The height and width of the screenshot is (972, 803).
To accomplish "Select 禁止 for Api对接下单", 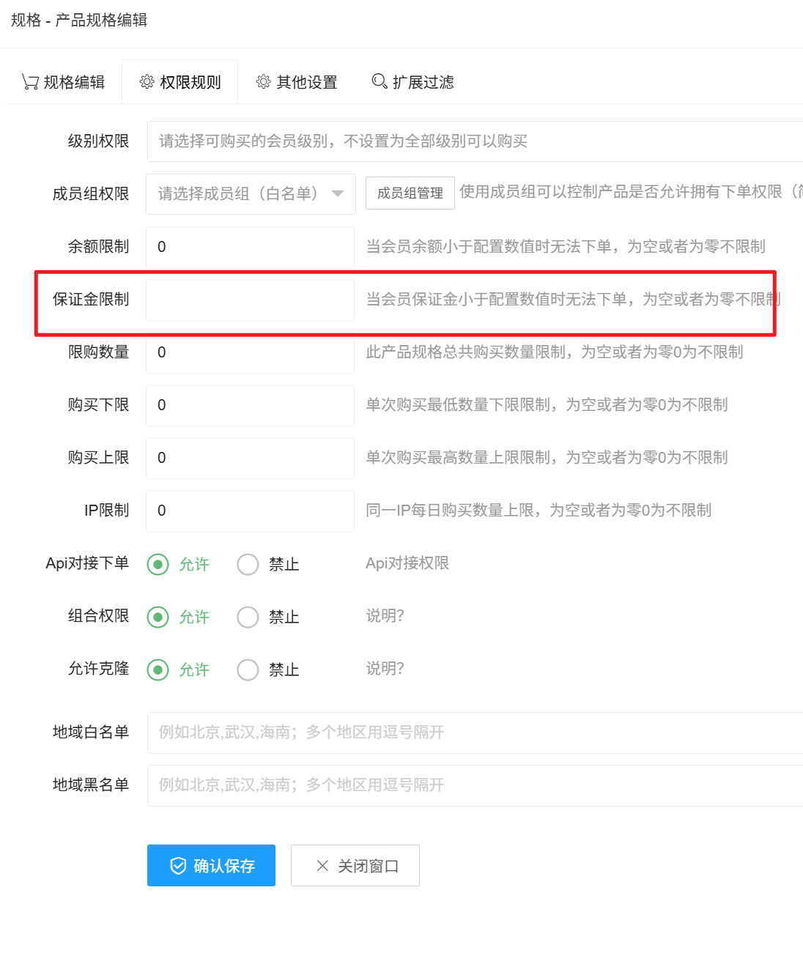I will 248,564.
